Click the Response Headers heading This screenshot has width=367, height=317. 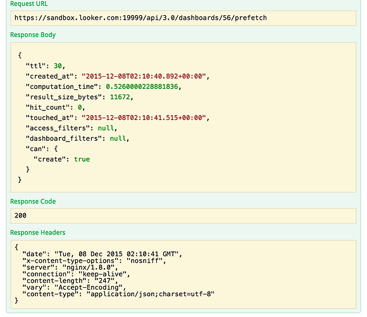38,232
